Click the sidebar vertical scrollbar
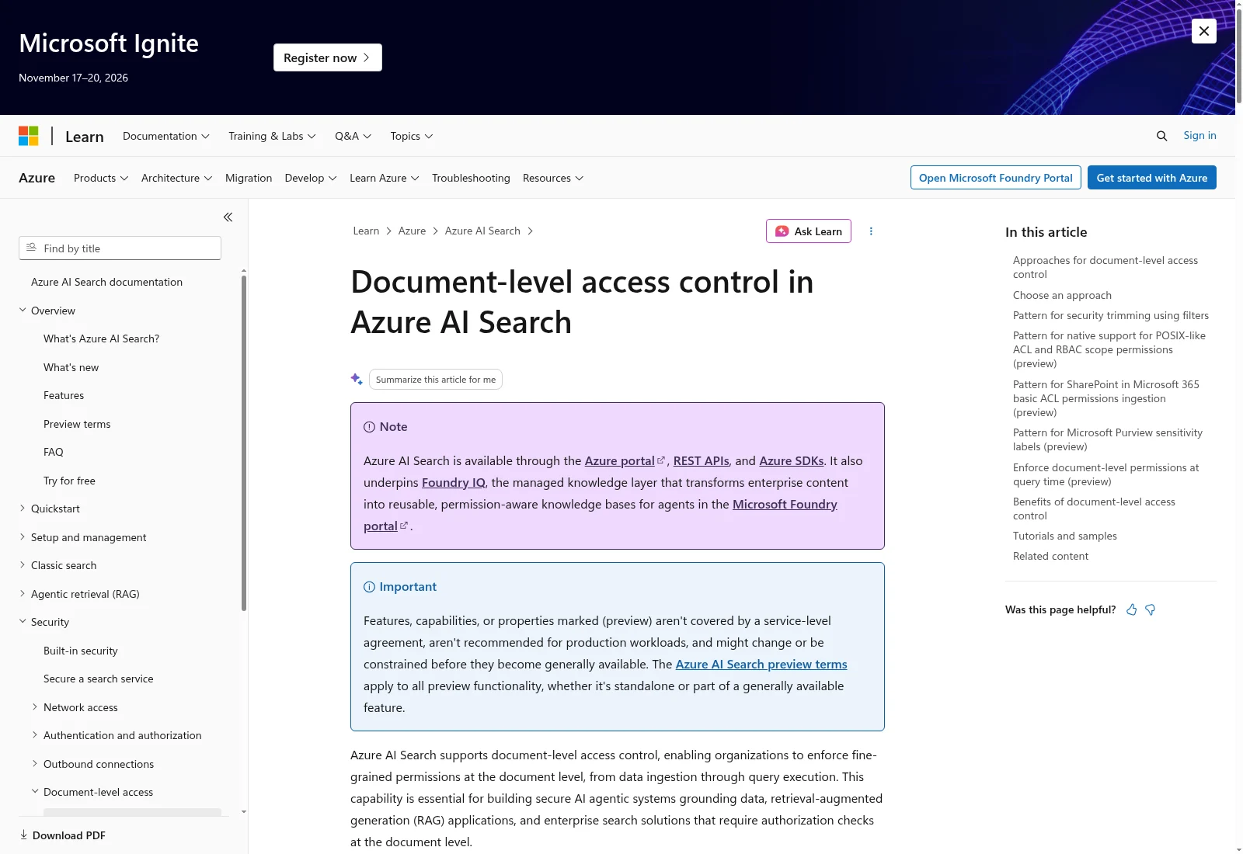Image resolution: width=1243 pixels, height=854 pixels. click(244, 443)
